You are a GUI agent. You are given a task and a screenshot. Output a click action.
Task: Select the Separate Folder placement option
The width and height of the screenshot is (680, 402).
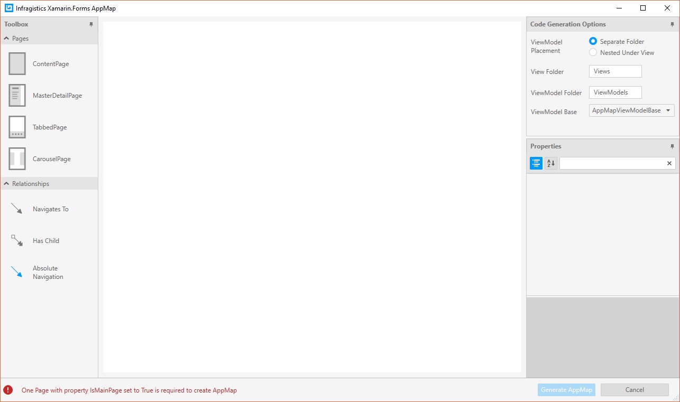593,41
